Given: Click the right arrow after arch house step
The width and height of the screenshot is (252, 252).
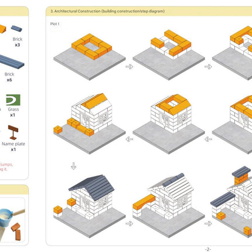Looking at the screenshot, I should coord(208,223).
